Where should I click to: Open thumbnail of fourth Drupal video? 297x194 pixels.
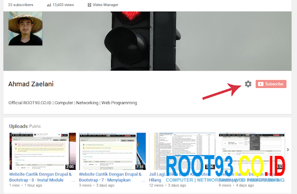point(252,151)
